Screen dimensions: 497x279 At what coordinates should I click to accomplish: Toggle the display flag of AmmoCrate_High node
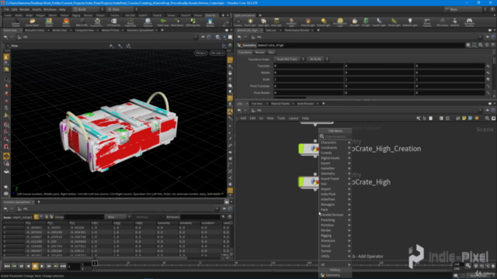(301, 182)
